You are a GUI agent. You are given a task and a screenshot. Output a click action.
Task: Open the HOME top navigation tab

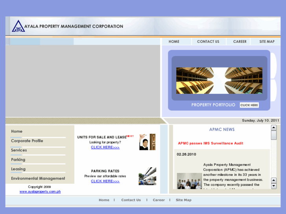(x=174, y=42)
